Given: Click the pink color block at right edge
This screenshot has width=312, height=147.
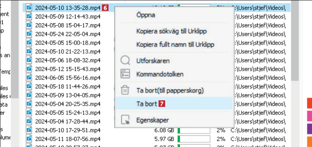Looking at the screenshot, I should tap(309, 116).
